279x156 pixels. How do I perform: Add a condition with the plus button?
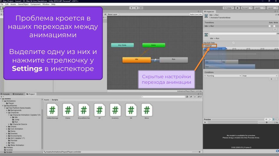271,79
